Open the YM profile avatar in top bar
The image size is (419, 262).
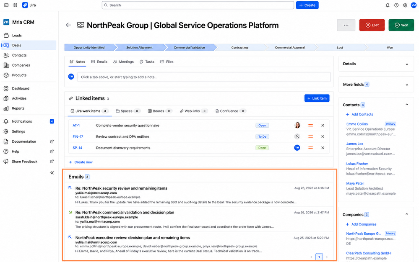(x=414, y=5)
